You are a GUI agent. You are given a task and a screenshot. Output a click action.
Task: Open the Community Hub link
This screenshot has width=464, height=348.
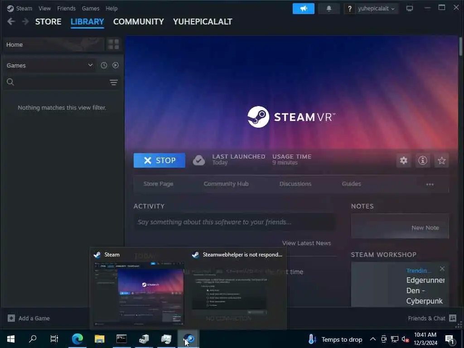[226, 184]
